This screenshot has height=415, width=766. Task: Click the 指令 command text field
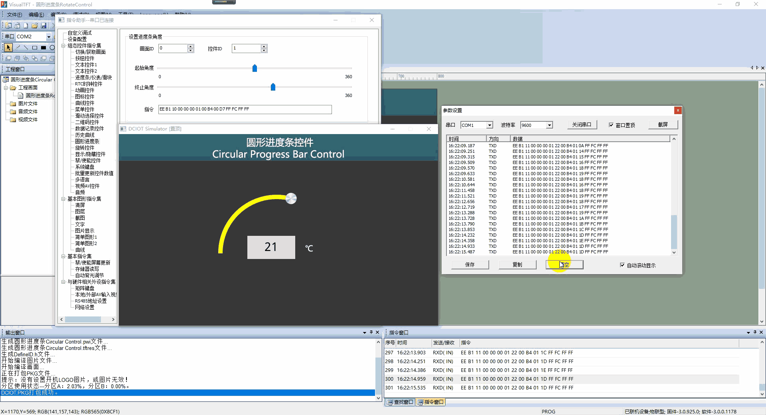[245, 109]
